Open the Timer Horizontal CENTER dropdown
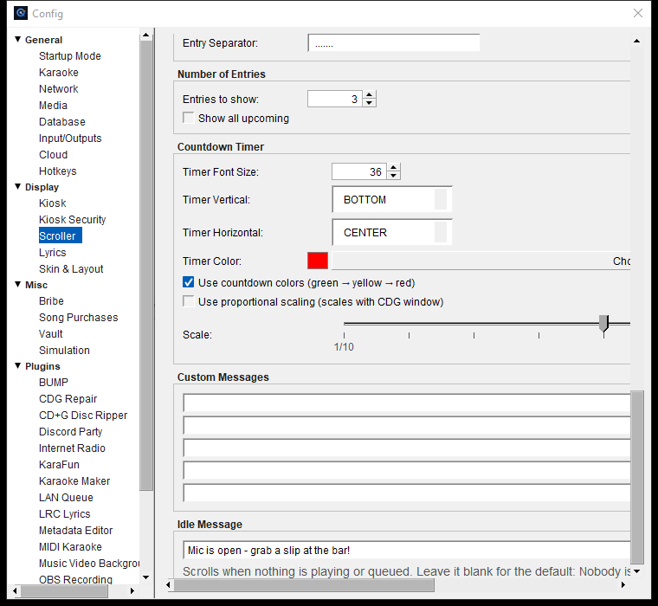658x606 pixels. coord(392,232)
